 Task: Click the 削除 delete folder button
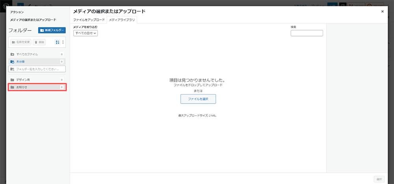click(39, 42)
